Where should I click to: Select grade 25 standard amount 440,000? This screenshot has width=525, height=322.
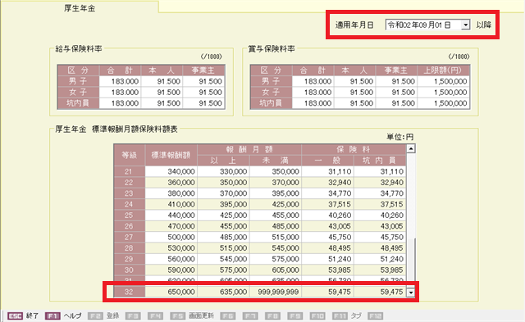click(171, 215)
